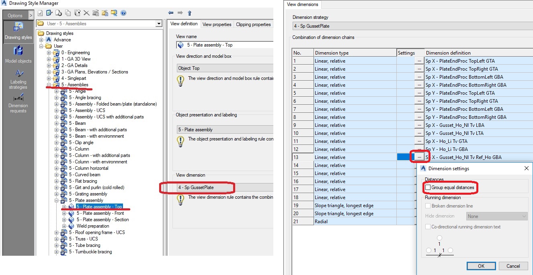
Task: Cancel the Dimension settings dialog
Action: click(513, 266)
